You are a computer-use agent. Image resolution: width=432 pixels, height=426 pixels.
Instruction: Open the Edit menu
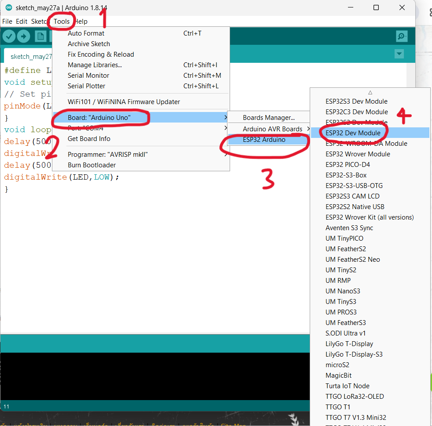[x=22, y=22]
